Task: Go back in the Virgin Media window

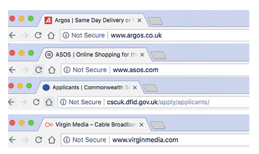Action: coord(12,140)
